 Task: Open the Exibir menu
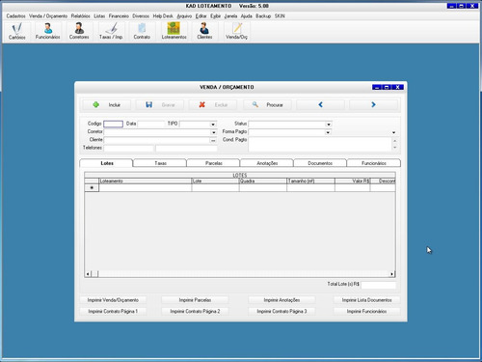click(216, 16)
